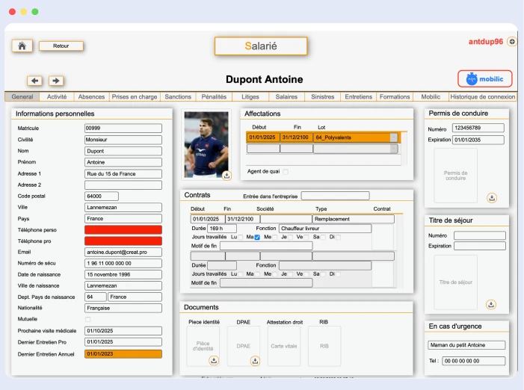The image size is (524, 390).
Task: Toggle the Agent de quai checkbox
Action: tap(285, 172)
